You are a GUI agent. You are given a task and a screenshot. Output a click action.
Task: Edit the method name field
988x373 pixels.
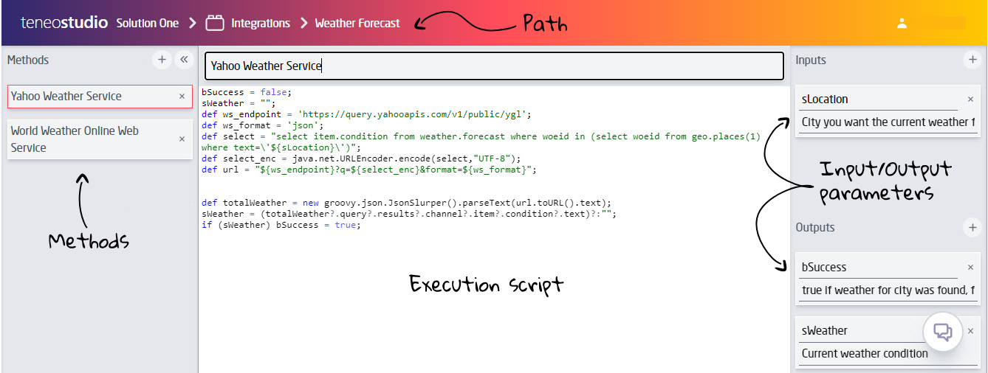(x=494, y=66)
